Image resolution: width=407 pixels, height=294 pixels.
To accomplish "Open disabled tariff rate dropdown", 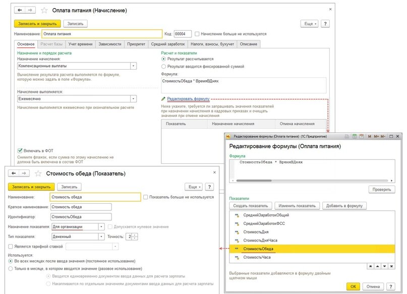I will pyautogui.click(x=115, y=246).
